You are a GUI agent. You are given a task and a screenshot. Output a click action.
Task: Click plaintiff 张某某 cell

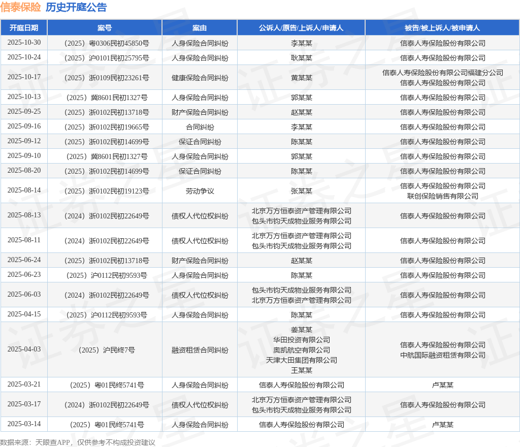tap(301, 191)
